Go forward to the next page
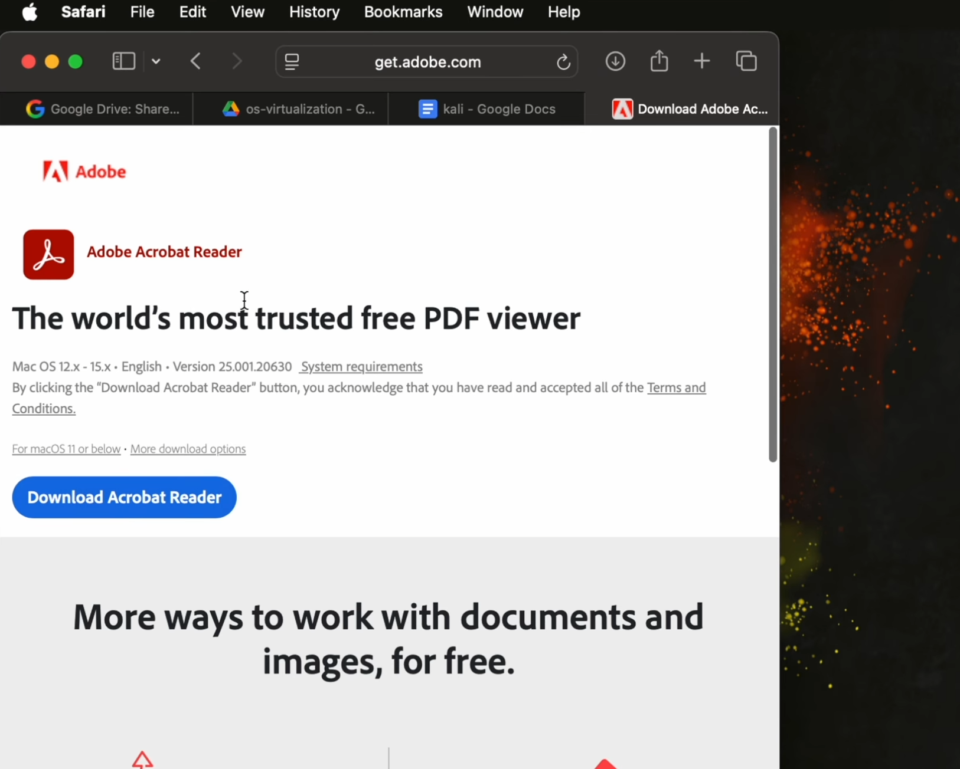This screenshot has height=769, width=960. tap(237, 61)
